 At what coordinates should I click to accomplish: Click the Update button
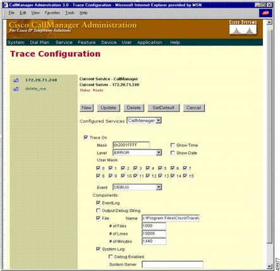(108, 108)
